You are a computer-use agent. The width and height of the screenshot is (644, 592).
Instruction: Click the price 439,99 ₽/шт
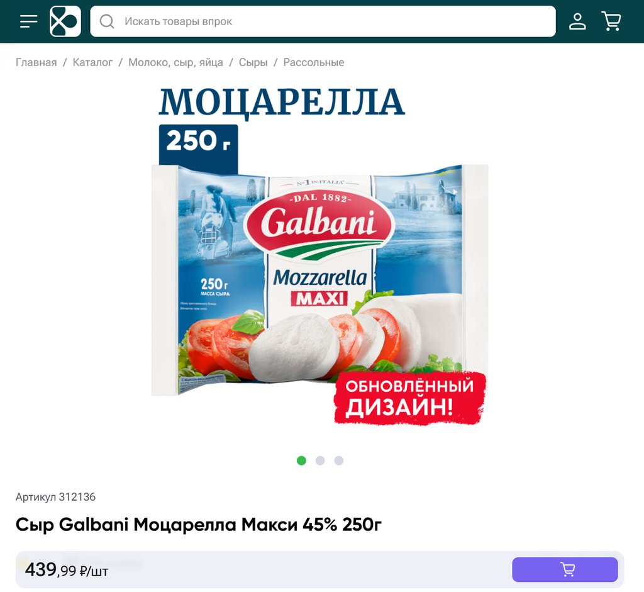click(67, 570)
